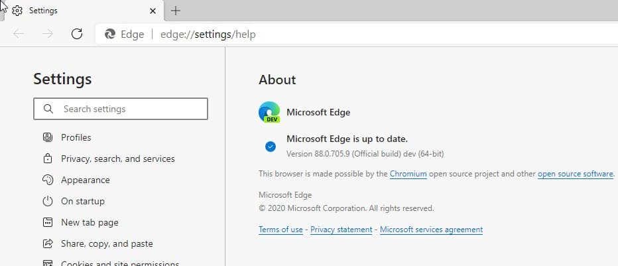Open the Privacy statement link
Image resolution: width=618 pixels, height=266 pixels.
click(x=341, y=230)
